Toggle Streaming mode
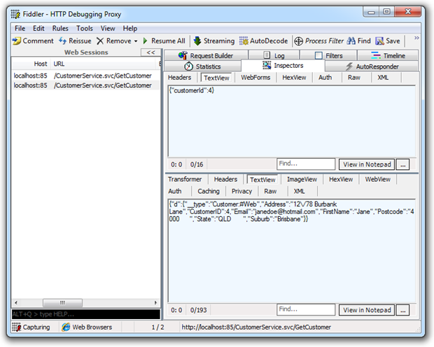 [x=214, y=41]
